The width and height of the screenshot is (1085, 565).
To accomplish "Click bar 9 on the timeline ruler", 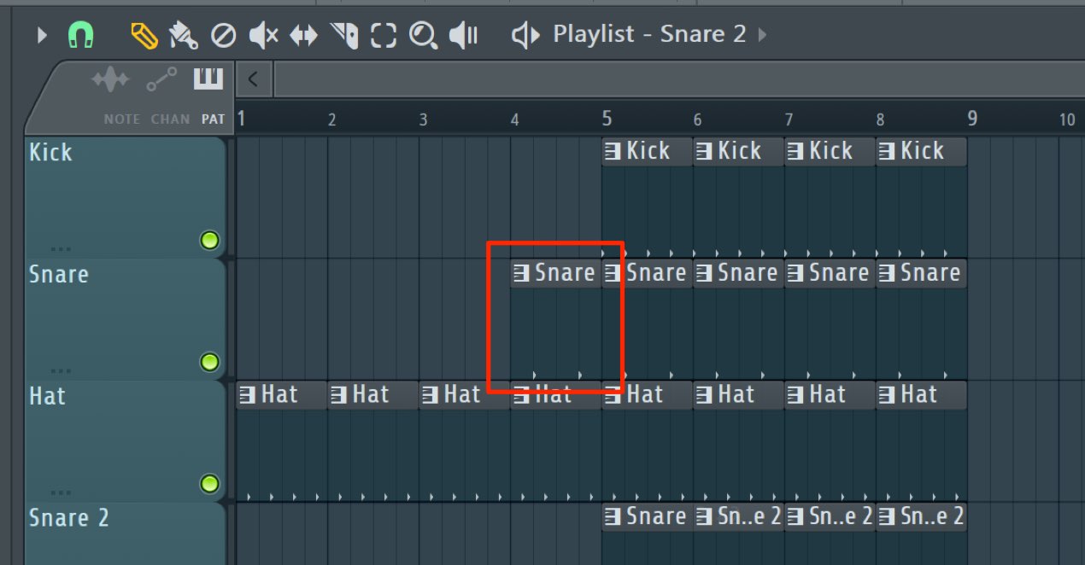I will coord(972,118).
